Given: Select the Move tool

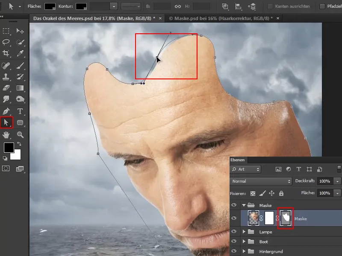Looking at the screenshot, I should 20,31.
